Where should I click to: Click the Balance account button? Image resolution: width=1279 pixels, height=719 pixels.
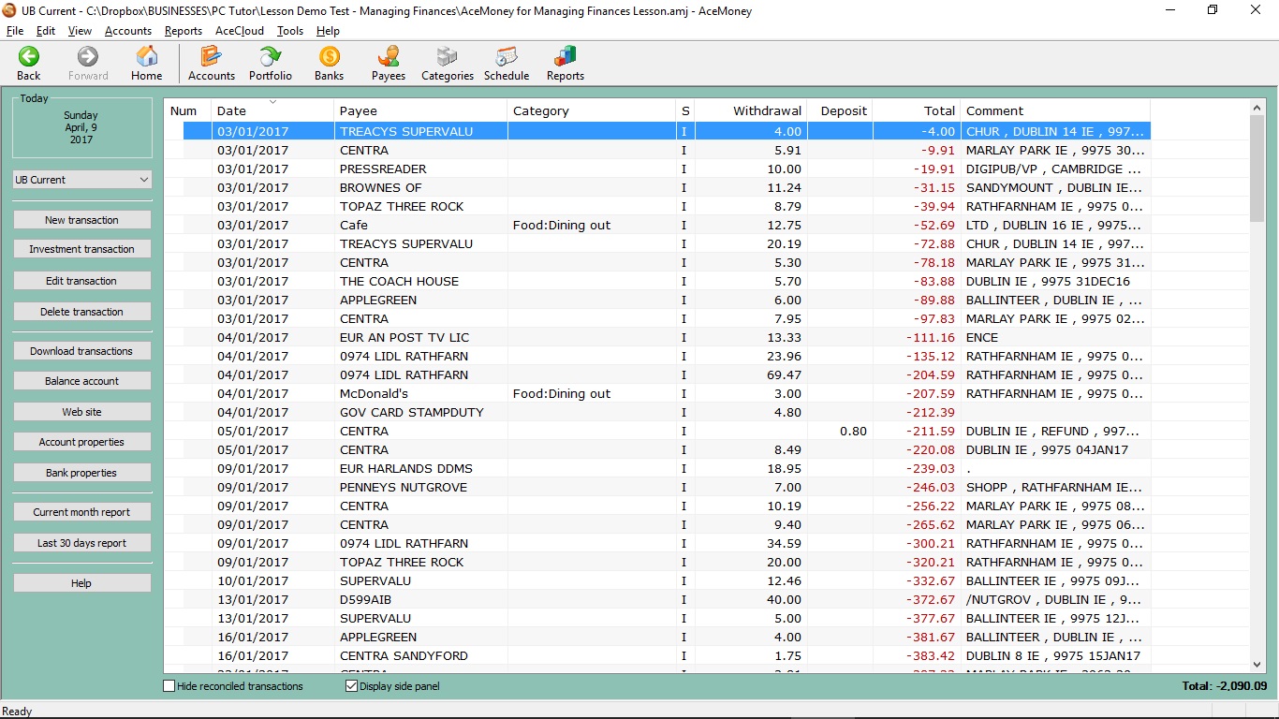tap(82, 381)
